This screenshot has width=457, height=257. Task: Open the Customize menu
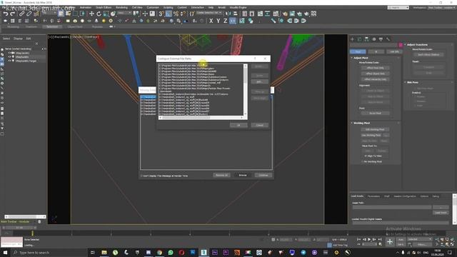pos(153,8)
